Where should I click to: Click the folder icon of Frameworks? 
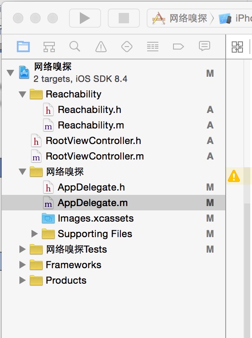[x=36, y=265]
